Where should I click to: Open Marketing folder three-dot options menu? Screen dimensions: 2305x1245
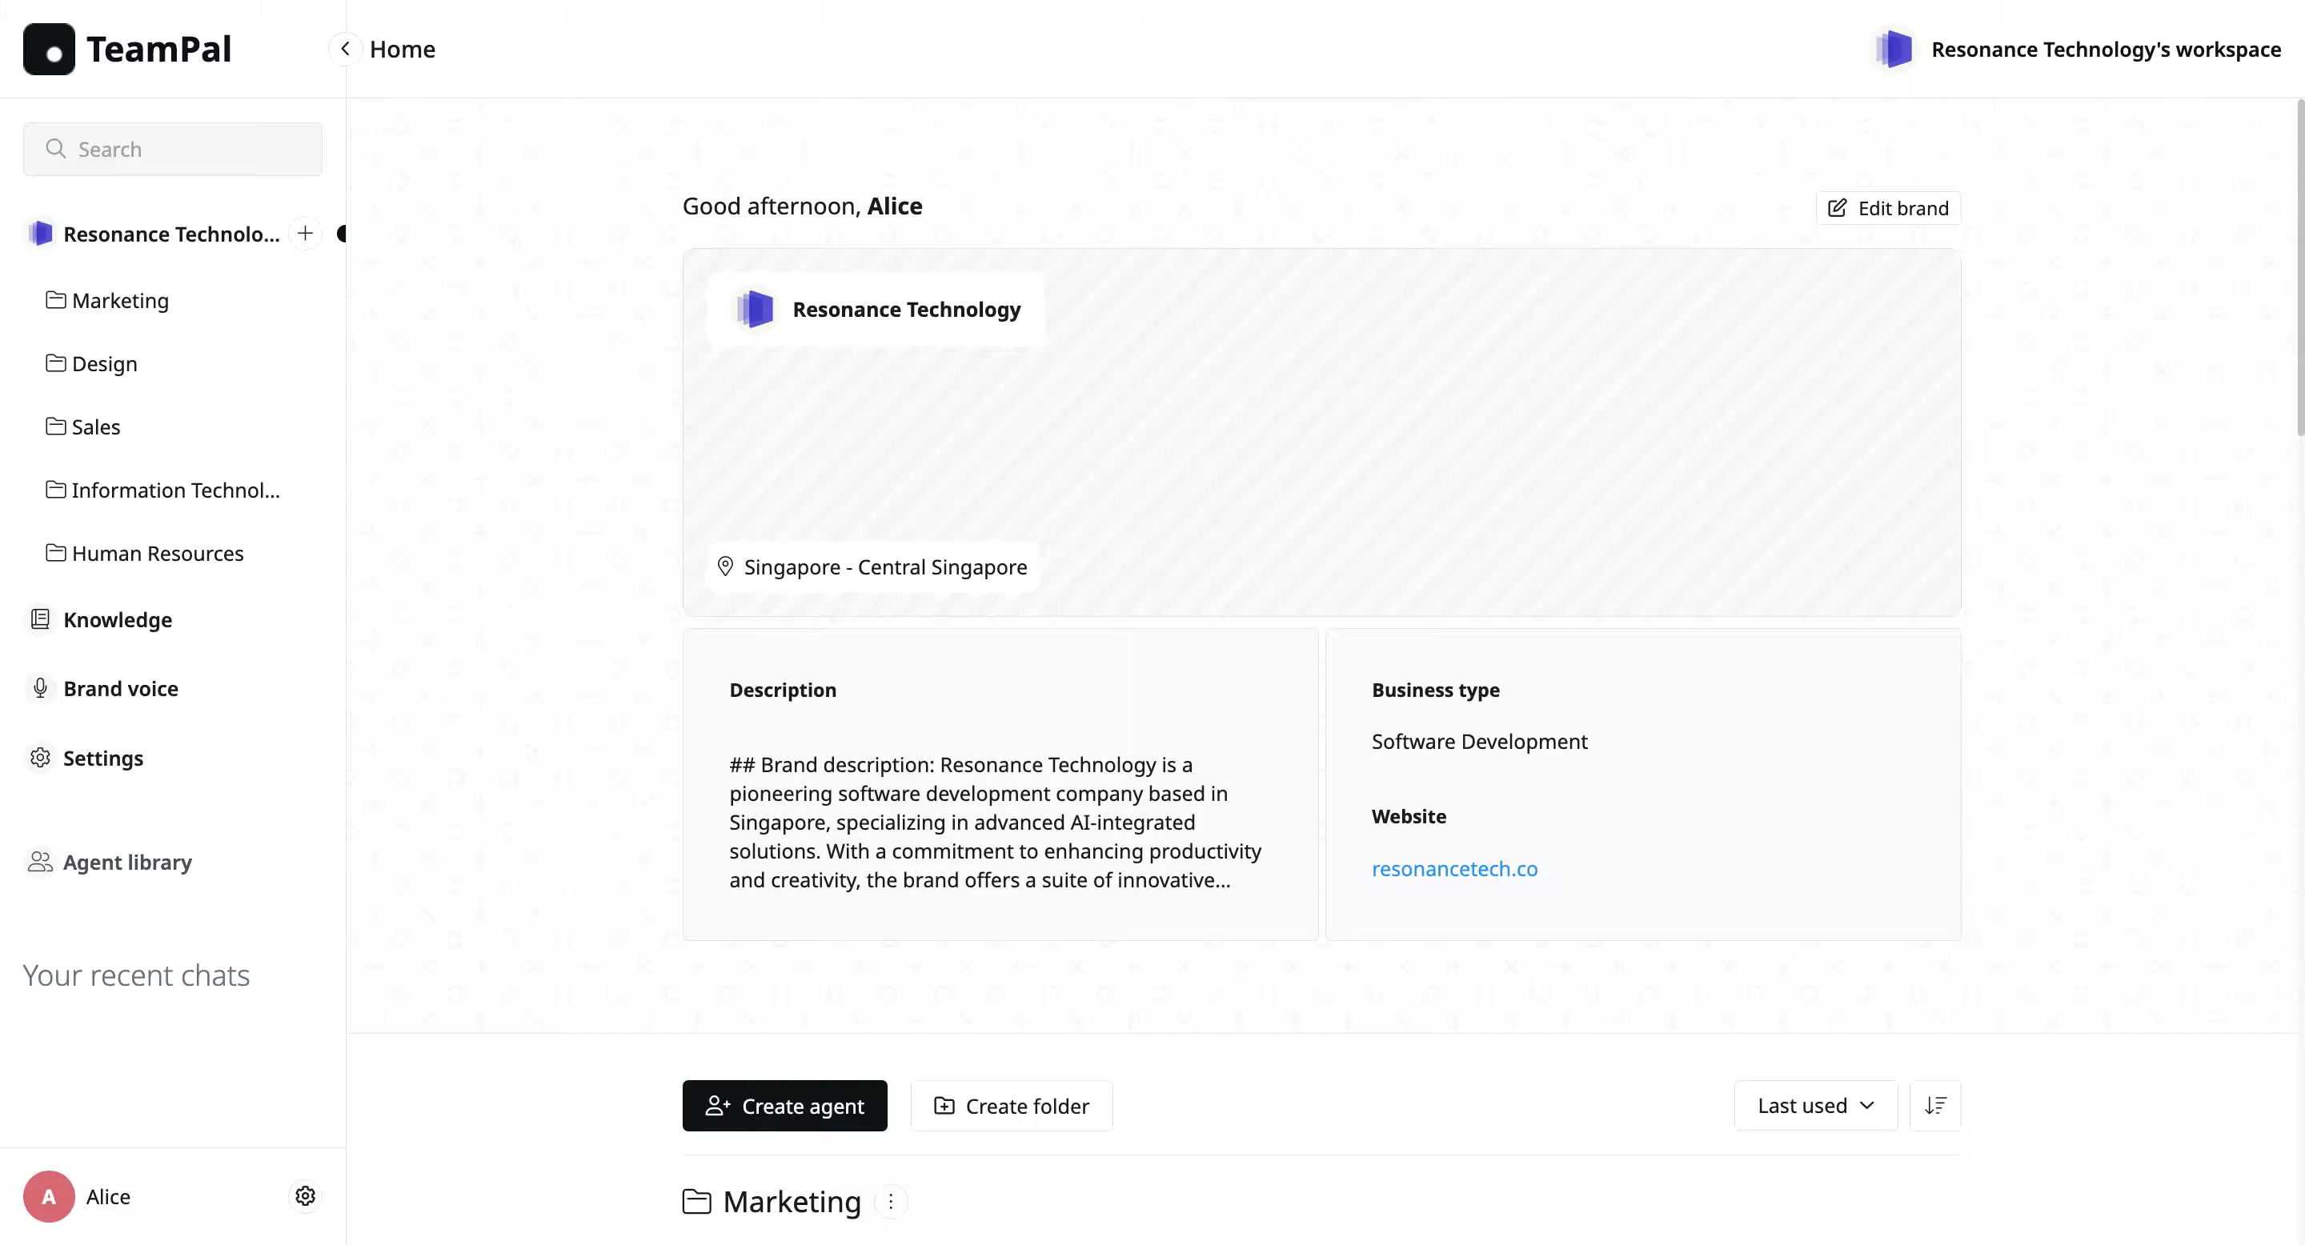coord(890,1201)
